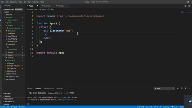Viewport: 192px width, 108px height.
Task: Click errors and warnings count in status bar
Action: [x=14, y=107]
